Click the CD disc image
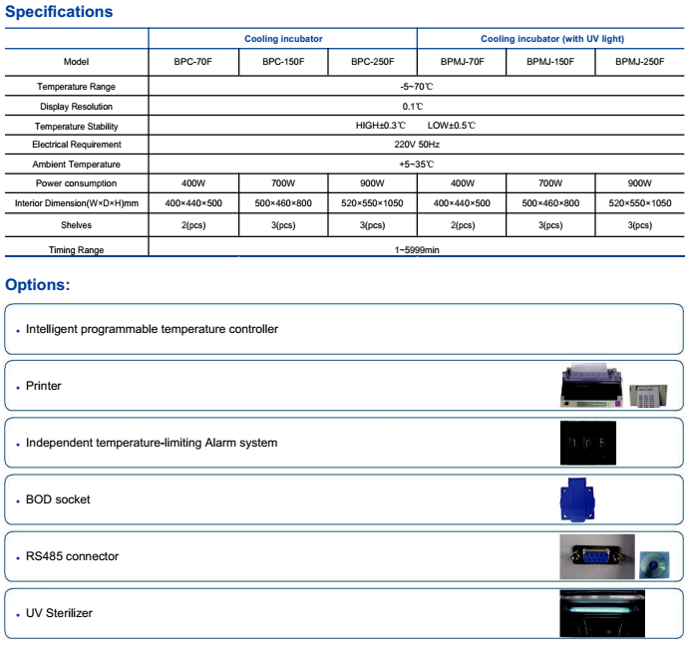Screen dimensions: 693x647 click(654, 565)
